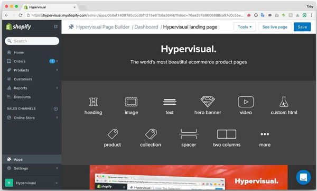
Task: Go to Dashboard breadcrumb
Action: (x=146, y=27)
